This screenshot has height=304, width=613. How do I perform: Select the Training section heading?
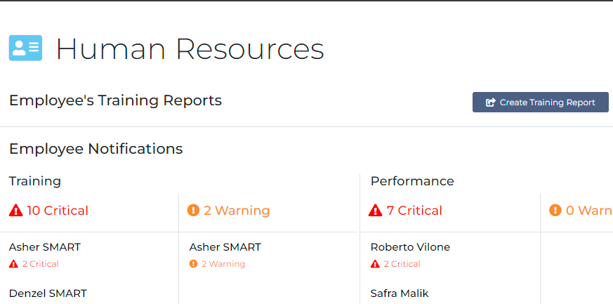[x=34, y=181]
